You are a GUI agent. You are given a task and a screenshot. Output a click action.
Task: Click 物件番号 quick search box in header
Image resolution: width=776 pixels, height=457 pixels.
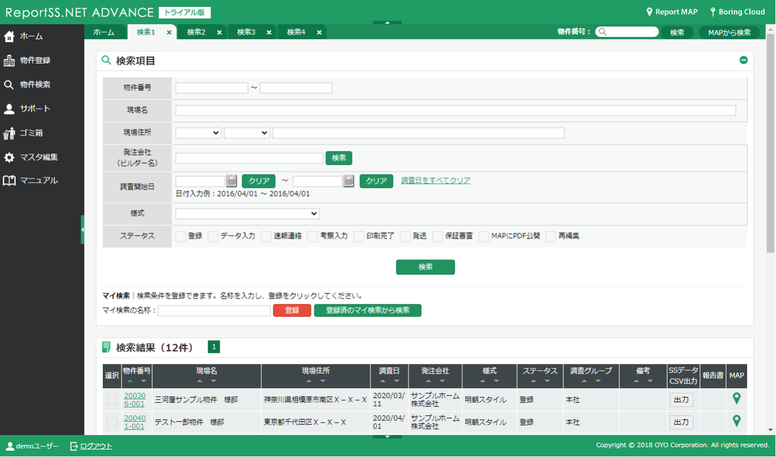(627, 32)
